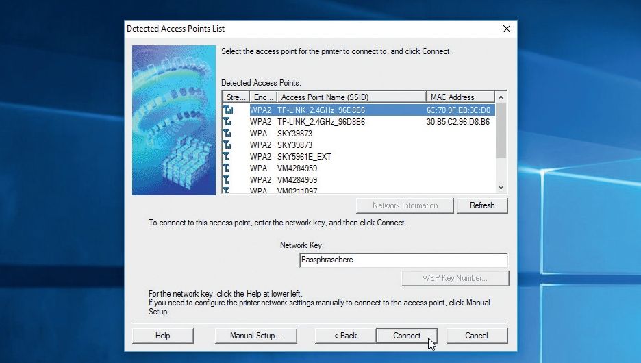Cancel the access point setup
The width and height of the screenshot is (641, 363).
point(477,336)
